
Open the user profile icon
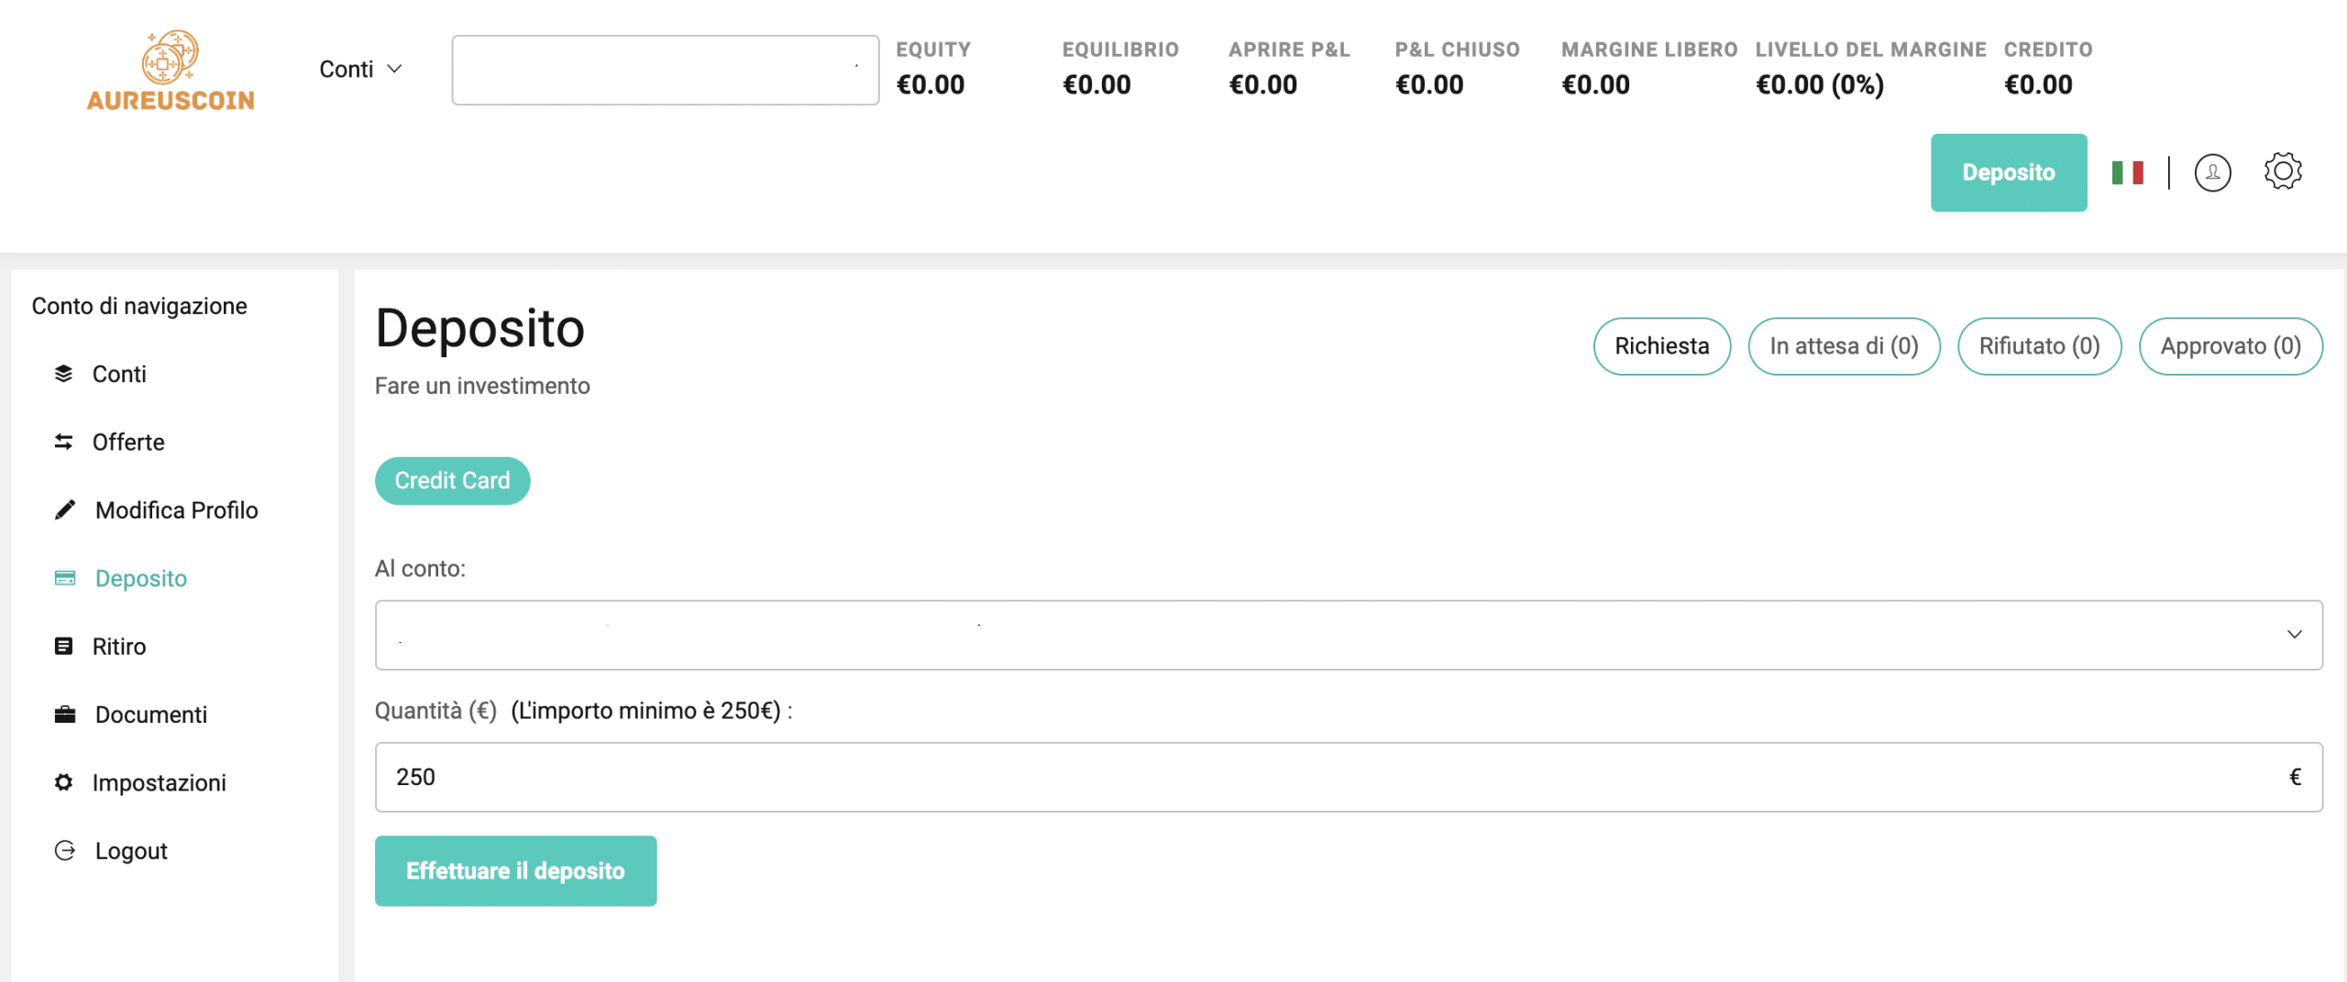(2211, 172)
